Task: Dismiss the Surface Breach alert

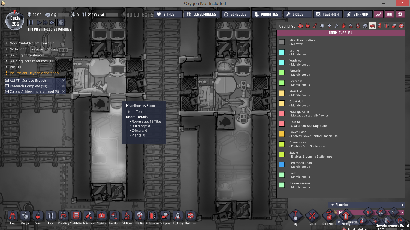Action: tap(63, 81)
